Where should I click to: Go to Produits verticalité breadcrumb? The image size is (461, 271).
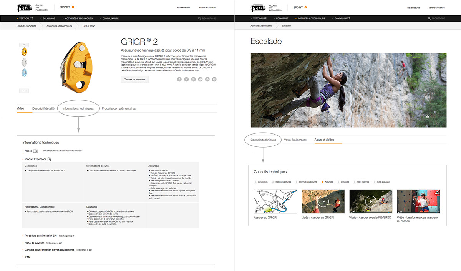(x=27, y=26)
